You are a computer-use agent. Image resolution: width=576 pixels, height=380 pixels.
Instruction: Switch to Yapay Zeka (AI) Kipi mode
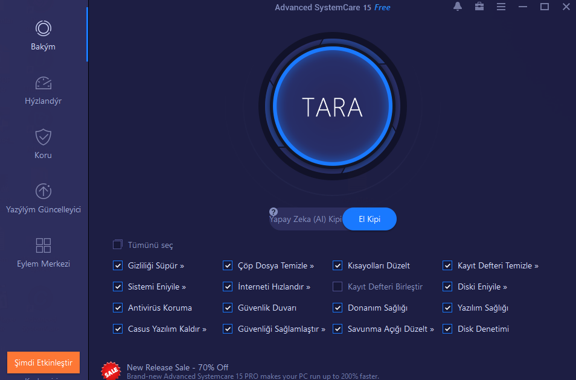[306, 219]
